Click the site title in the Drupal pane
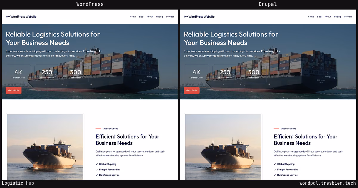Viewport: 358px width, 188px height. pyautogui.click(x=199, y=17)
